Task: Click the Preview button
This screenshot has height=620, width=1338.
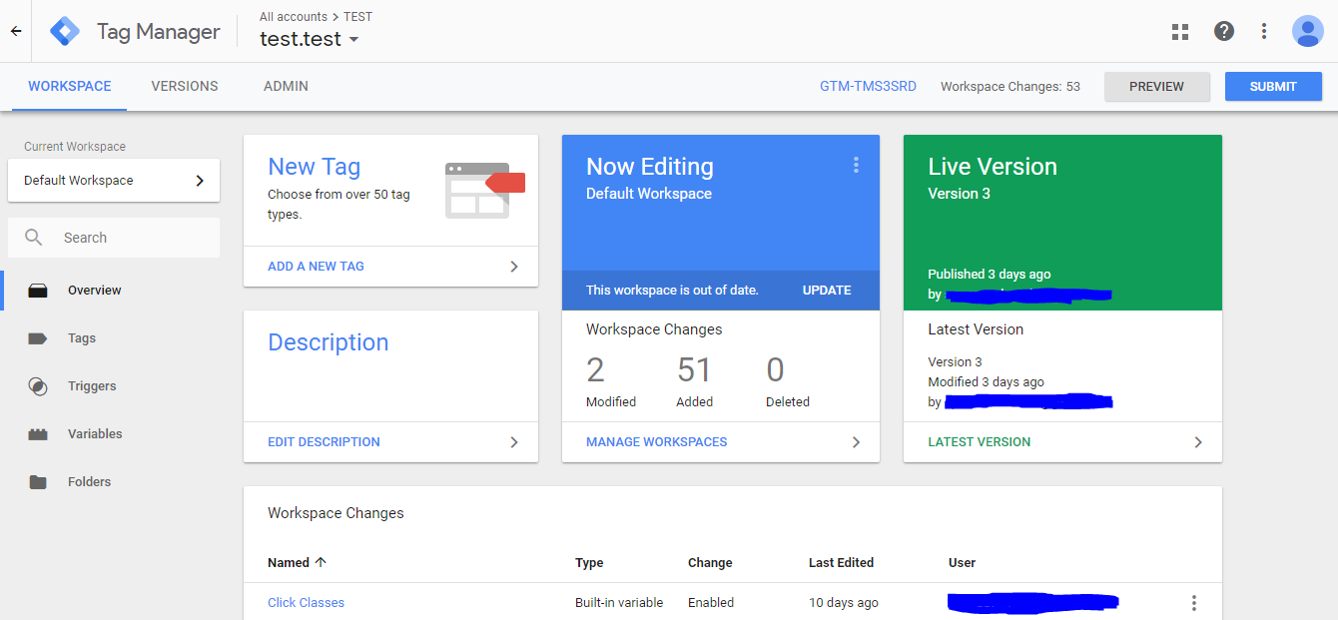Action: pos(1156,87)
